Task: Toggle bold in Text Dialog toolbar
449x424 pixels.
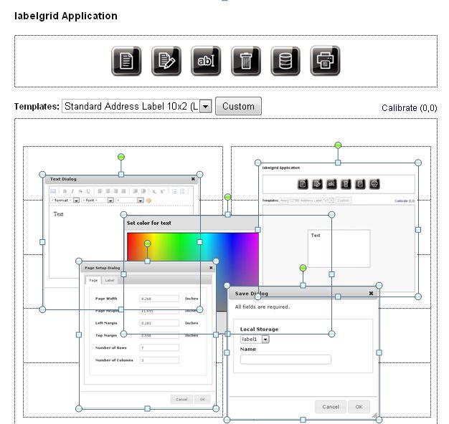Action: (x=65, y=191)
